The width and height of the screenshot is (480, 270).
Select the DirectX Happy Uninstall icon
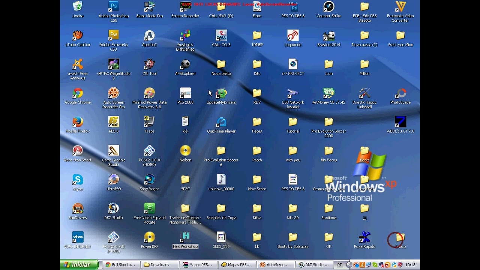(364, 93)
